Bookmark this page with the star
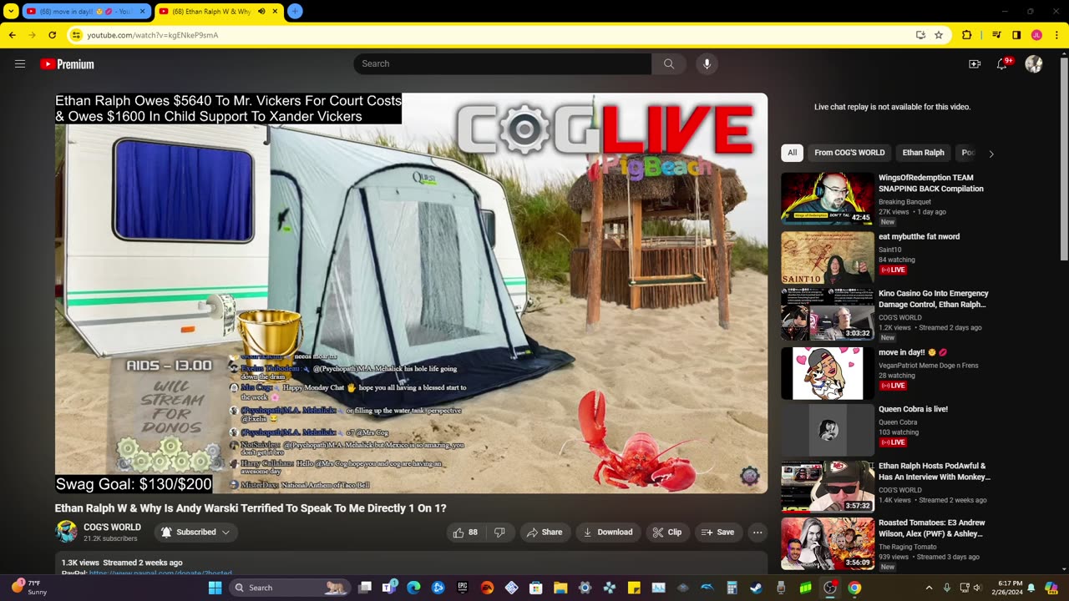 (939, 35)
